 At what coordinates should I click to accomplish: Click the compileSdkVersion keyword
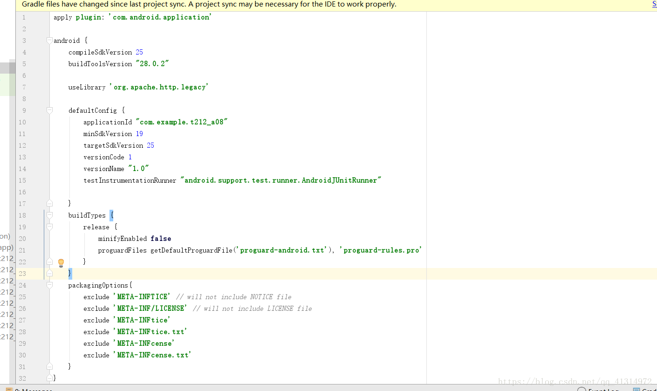(100, 52)
